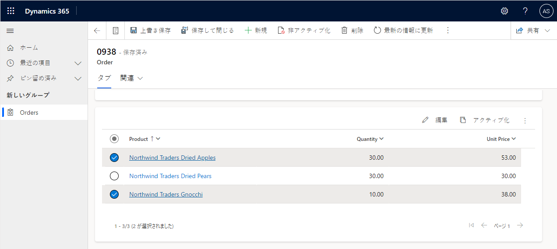The image size is (557, 249).
Task: Deselect the Northwind Traders Dried Apples row
Action: pos(114,158)
